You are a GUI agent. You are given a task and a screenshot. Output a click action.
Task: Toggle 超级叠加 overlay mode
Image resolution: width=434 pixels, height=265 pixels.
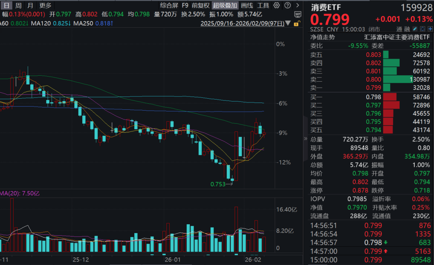point(225,6)
